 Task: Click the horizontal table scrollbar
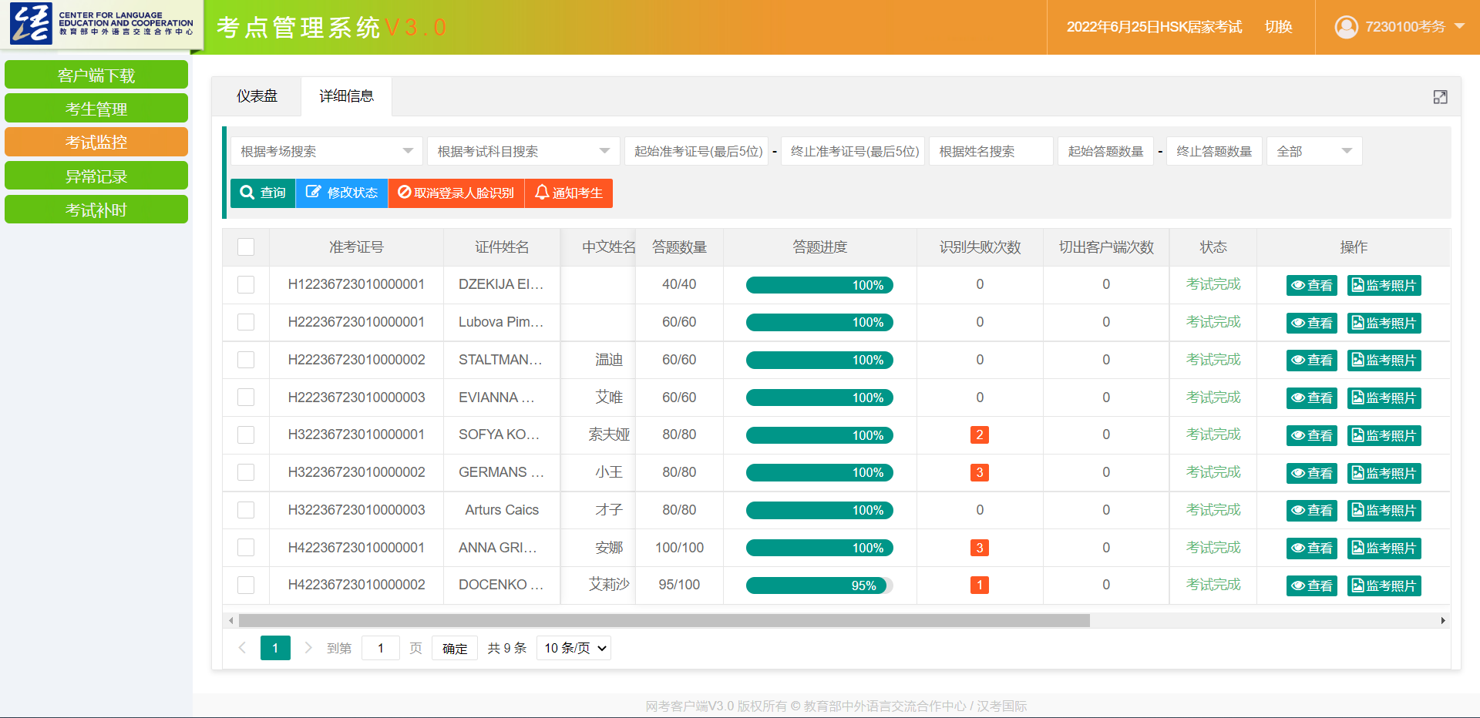[664, 621]
